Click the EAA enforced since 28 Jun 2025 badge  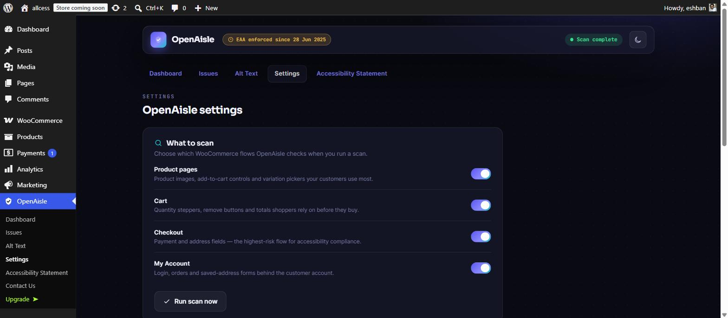277,40
